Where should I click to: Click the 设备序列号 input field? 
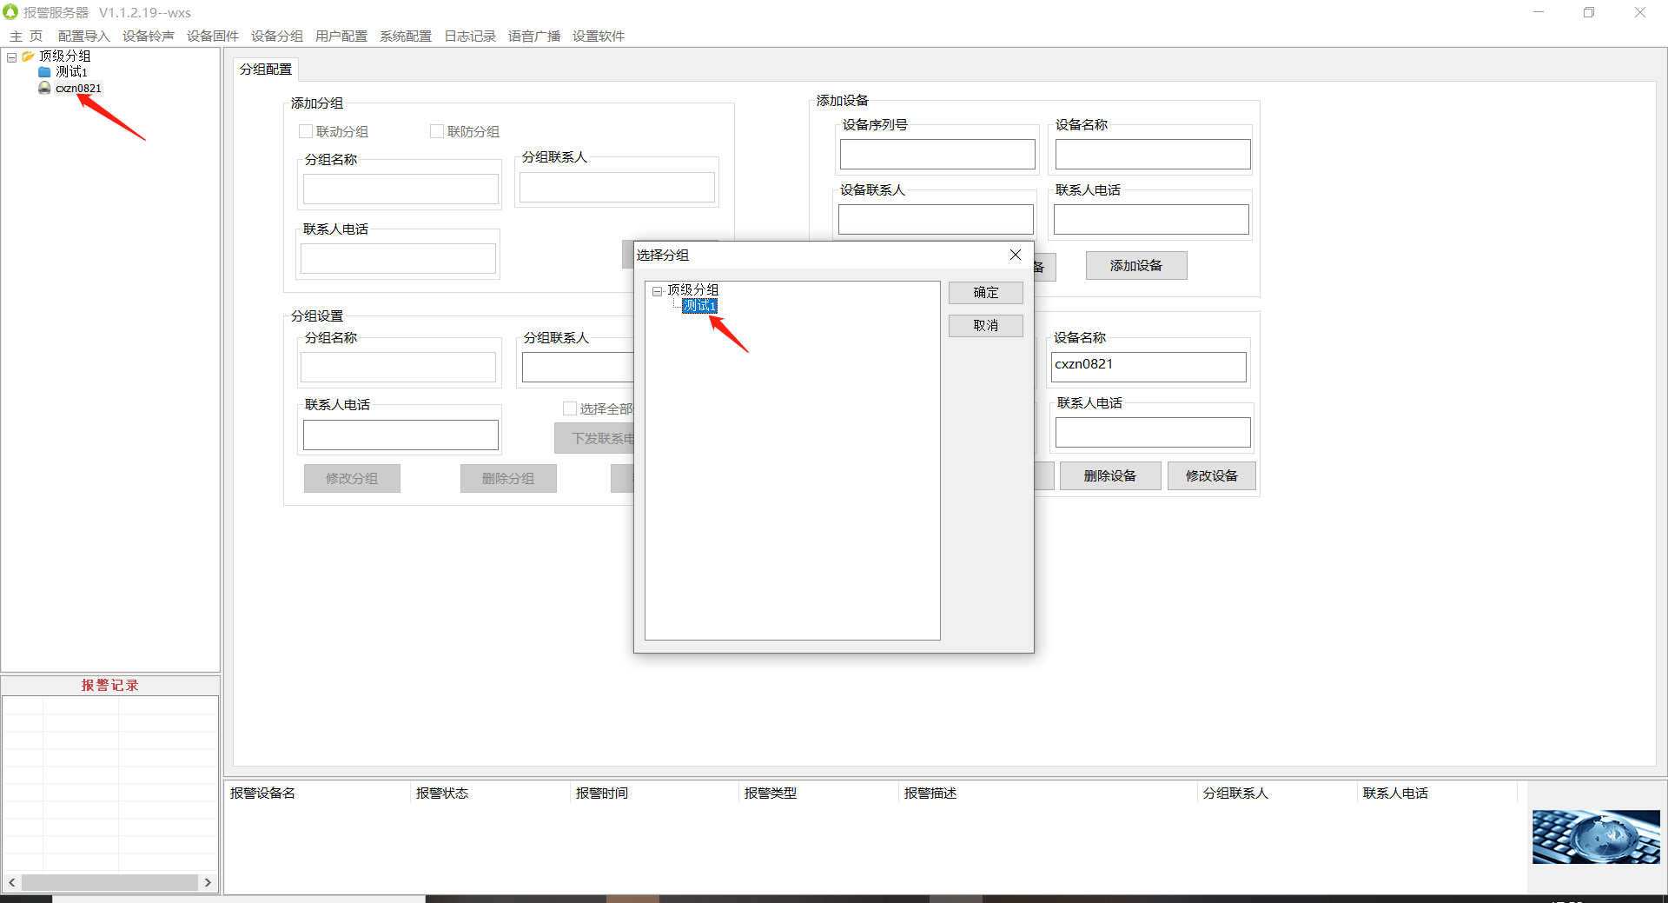(937, 155)
